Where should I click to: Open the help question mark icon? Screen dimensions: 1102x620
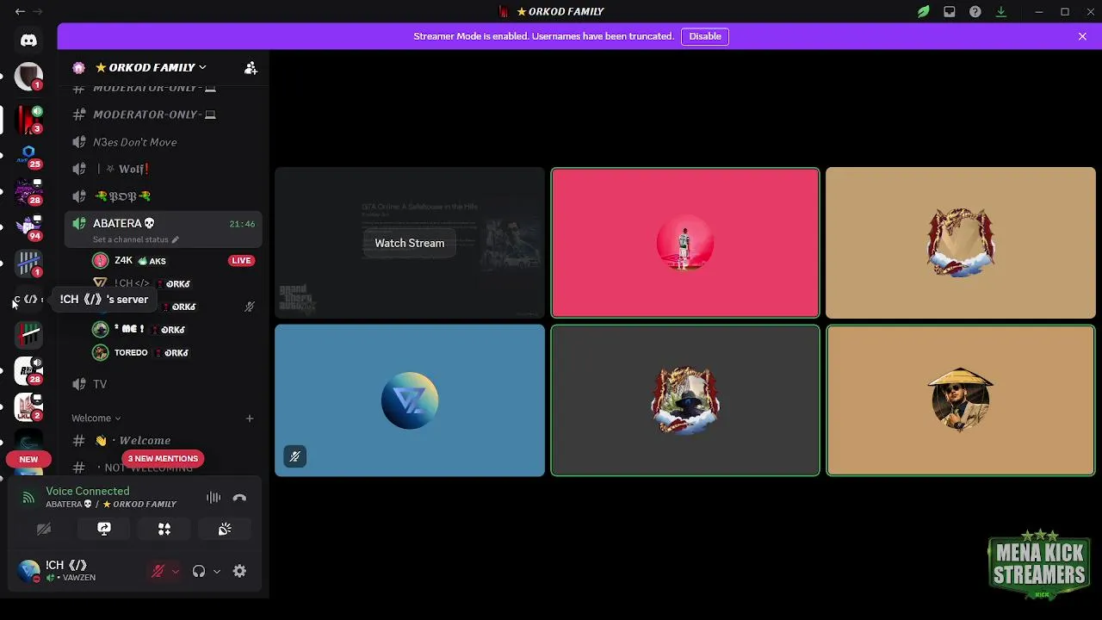[x=975, y=12]
